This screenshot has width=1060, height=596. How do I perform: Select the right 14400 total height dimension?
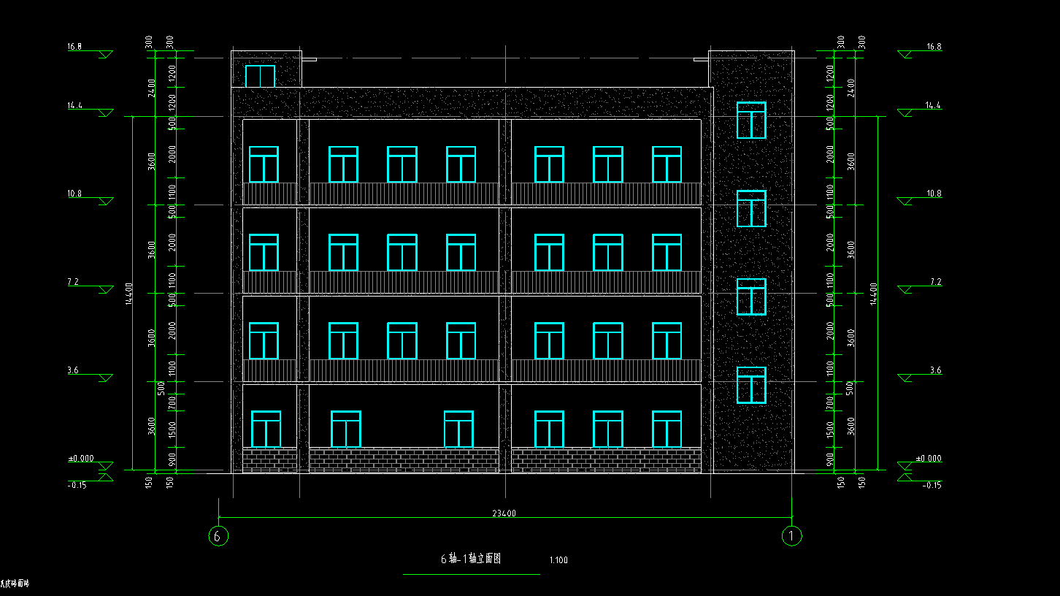873,294
